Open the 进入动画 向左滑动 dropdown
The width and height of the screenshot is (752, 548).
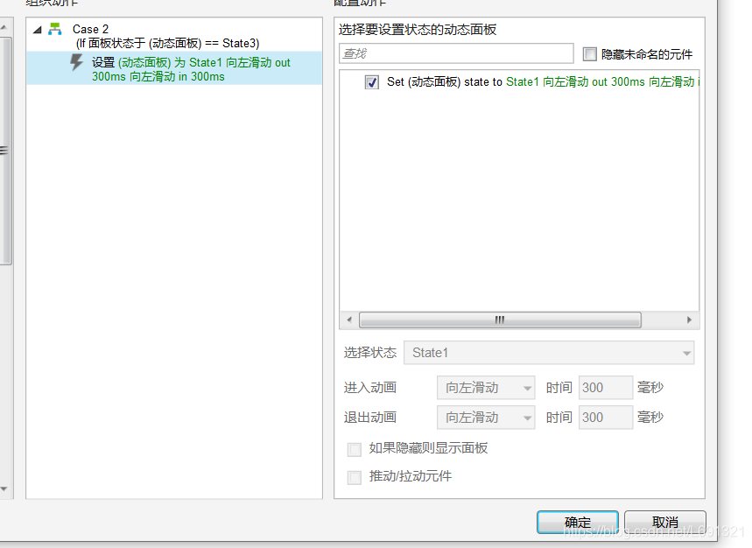486,388
